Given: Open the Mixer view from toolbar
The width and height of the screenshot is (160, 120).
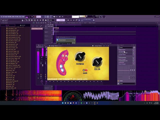Looking at the screenshot, I should (37, 20).
